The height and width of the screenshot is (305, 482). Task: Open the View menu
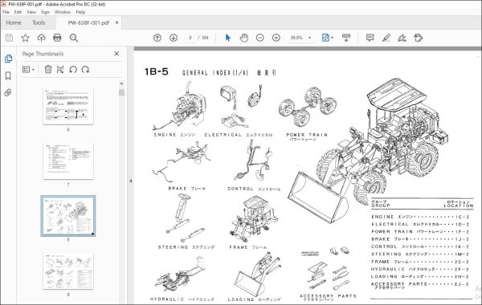coord(31,12)
